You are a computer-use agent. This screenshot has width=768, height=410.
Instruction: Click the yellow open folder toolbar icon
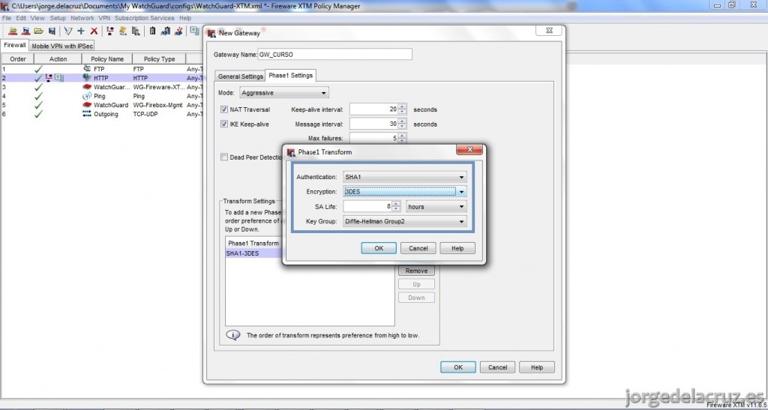pos(39,31)
